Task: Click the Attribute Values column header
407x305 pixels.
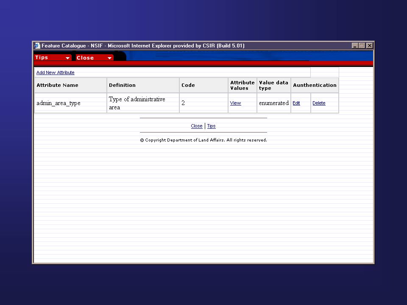Action: (243, 85)
